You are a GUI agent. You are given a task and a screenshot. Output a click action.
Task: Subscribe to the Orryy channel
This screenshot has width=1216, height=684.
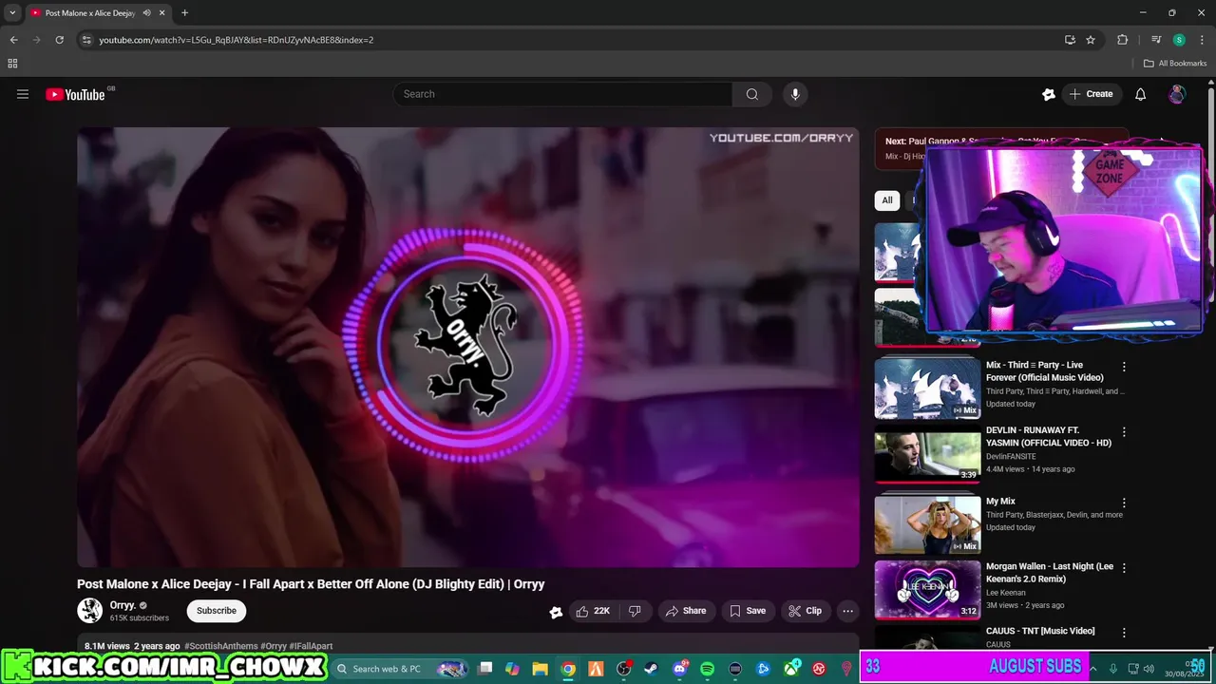tap(217, 611)
